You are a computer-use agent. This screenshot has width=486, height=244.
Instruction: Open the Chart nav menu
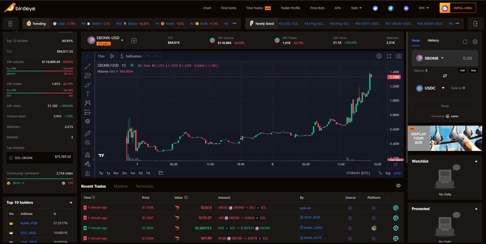click(207, 8)
